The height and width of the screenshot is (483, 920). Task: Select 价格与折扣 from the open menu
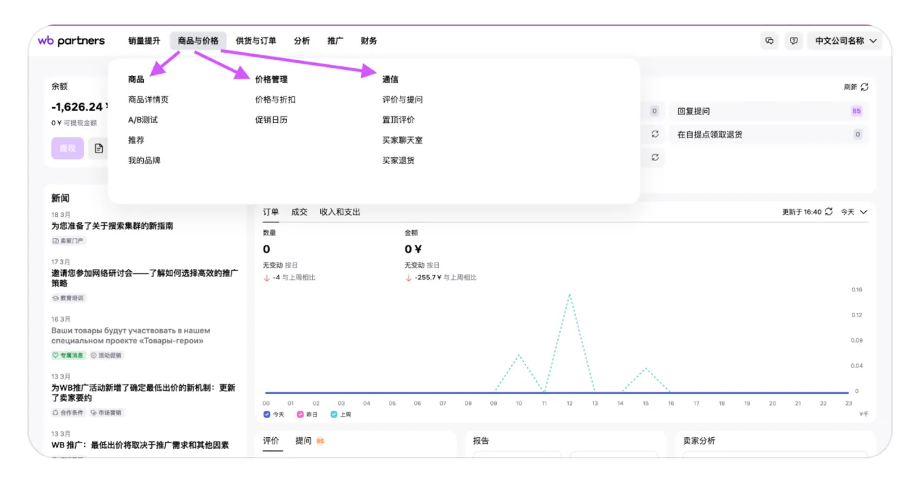275,99
